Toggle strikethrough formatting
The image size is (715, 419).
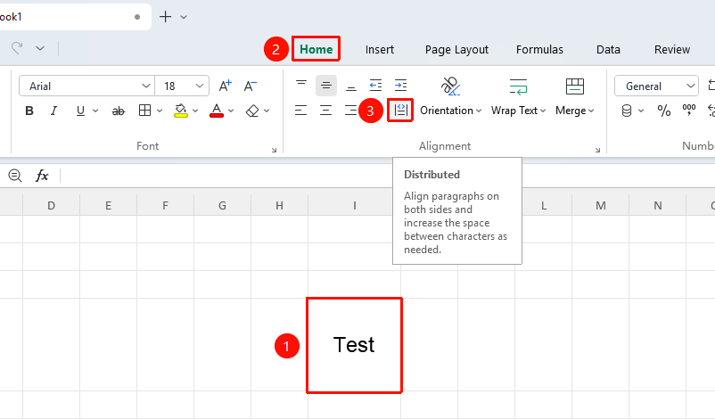(118, 111)
